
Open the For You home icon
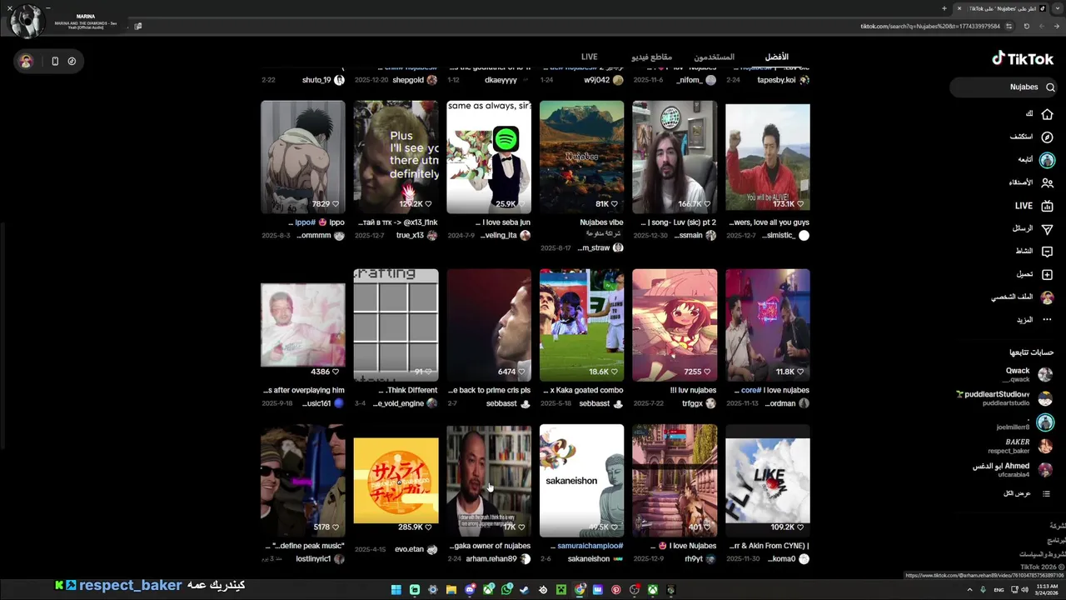(x=1047, y=114)
